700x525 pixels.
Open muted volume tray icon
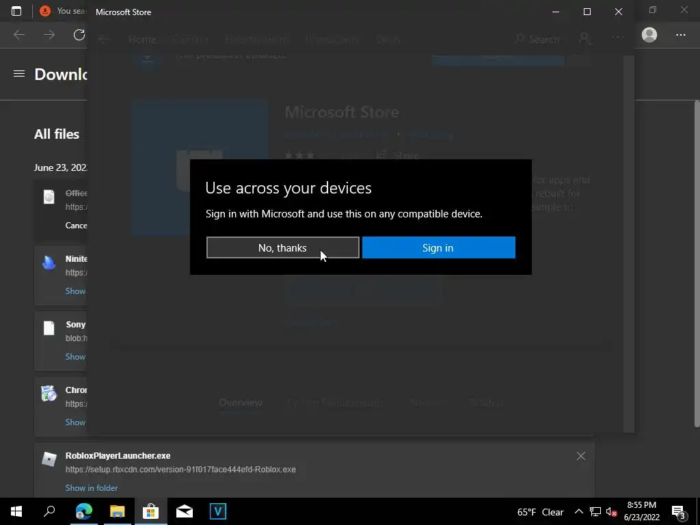[611, 511]
